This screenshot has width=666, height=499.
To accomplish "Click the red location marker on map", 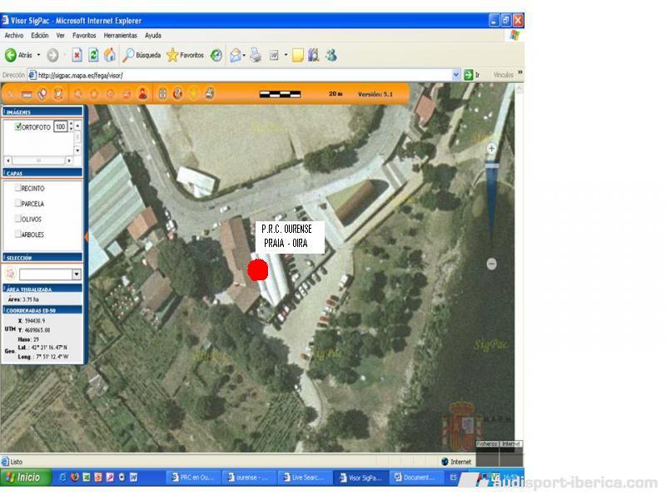I will coord(257,269).
